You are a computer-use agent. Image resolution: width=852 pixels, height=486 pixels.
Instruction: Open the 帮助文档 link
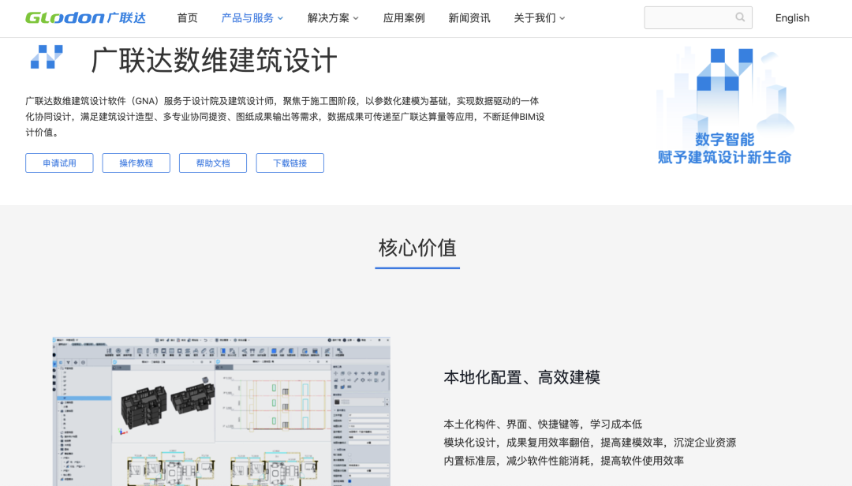pos(212,163)
